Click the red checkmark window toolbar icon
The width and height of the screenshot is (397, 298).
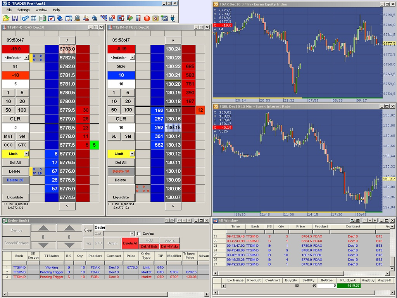pyautogui.click(x=51, y=18)
